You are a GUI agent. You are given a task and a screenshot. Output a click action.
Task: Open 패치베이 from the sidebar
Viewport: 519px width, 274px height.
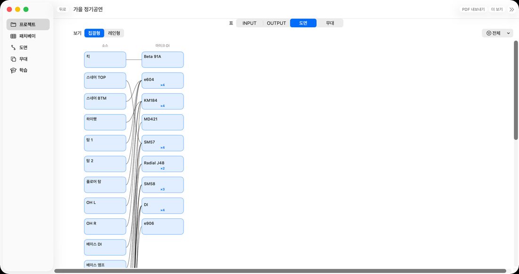(x=28, y=36)
